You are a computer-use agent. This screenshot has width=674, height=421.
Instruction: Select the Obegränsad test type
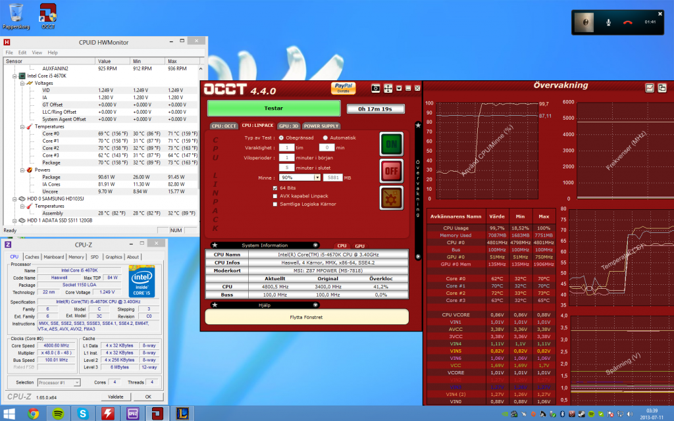click(281, 138)
